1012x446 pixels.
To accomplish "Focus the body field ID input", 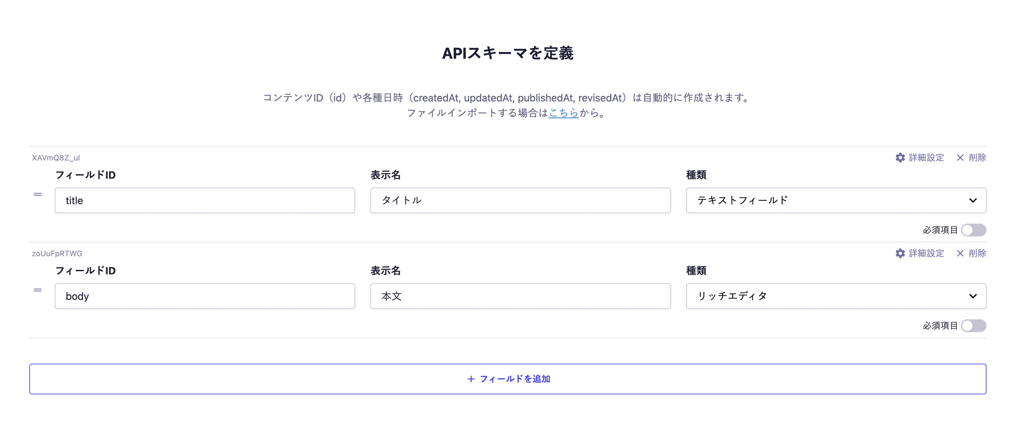I will (x=204, y=296).
